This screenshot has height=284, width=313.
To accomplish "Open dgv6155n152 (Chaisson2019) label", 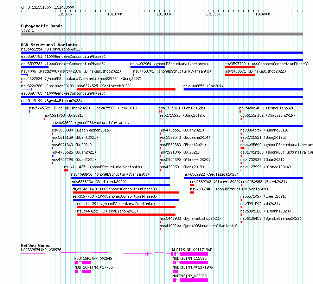I will 268,115.
